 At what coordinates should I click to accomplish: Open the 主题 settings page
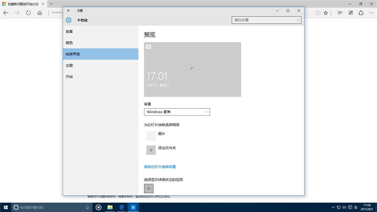coord(101,66)
